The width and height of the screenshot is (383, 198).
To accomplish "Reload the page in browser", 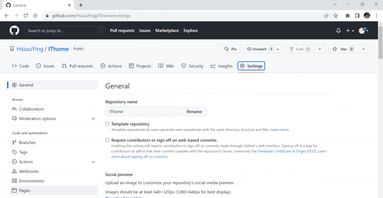I will [x=26, y=16].
